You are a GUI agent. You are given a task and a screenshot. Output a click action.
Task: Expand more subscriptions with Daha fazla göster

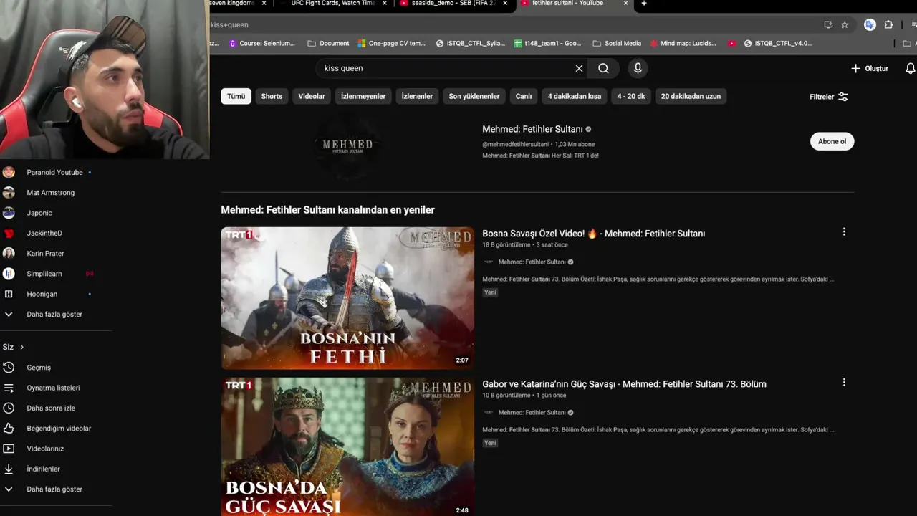(x=56, y=315)
